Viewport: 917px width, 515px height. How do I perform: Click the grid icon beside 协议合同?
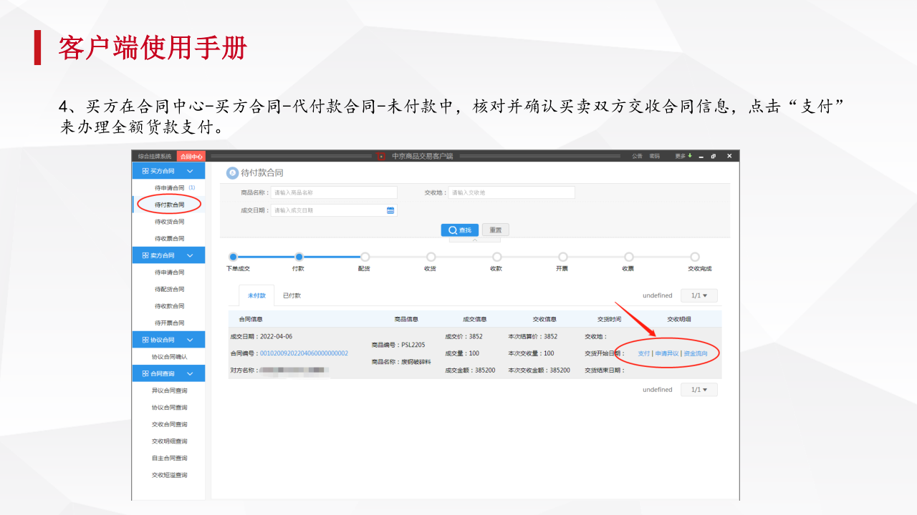(145, 340)
